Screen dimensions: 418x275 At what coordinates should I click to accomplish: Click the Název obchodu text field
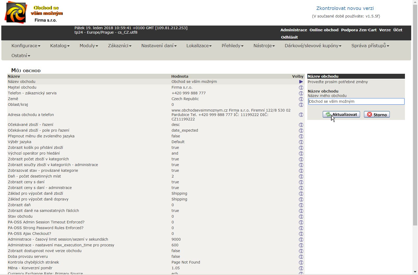pyautogui.click(x=356, y=101)
